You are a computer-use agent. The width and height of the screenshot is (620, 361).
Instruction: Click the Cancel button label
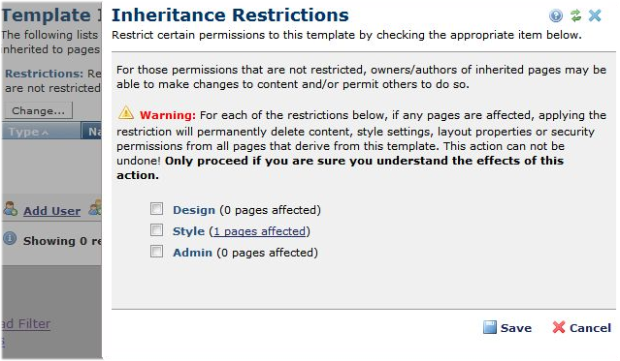(x=590, y=328)
